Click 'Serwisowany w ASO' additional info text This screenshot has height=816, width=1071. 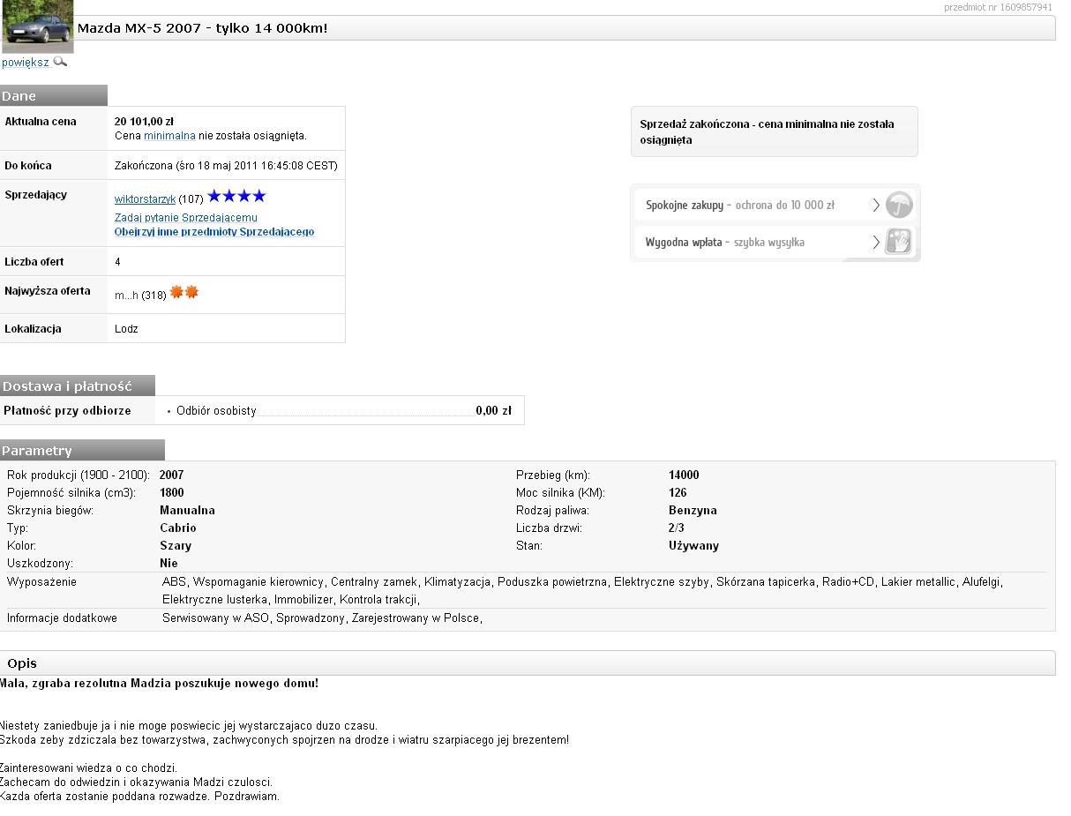[216, 618]
